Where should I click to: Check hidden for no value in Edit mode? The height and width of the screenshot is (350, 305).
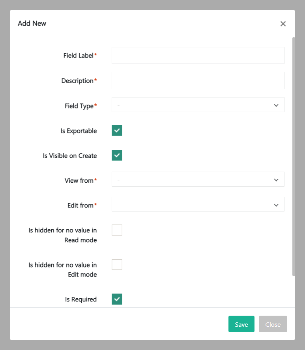(x=117, y=264)
